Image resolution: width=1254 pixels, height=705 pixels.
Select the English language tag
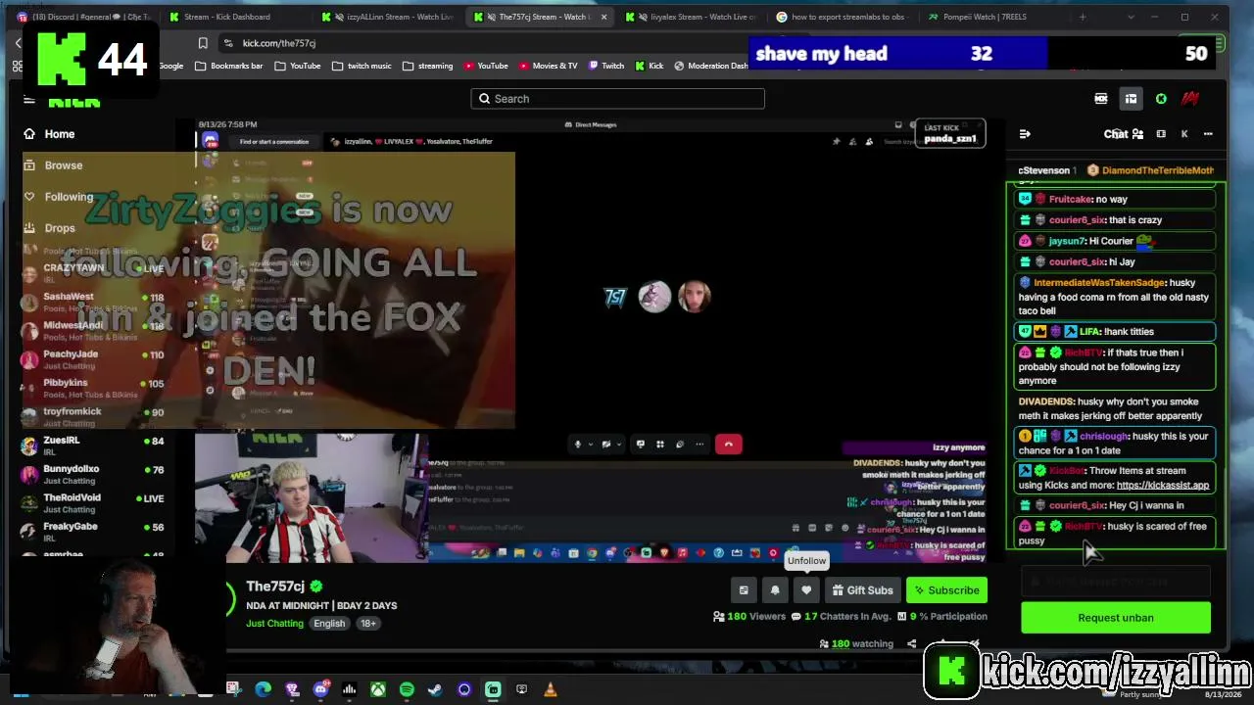(329, 624)
